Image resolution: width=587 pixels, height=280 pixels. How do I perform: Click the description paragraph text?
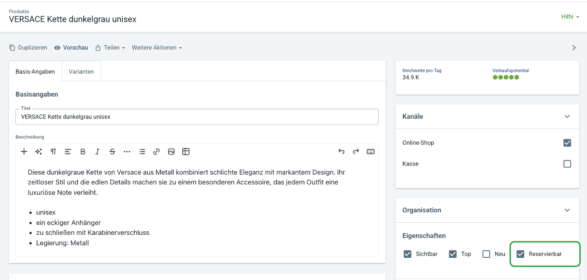187,182
